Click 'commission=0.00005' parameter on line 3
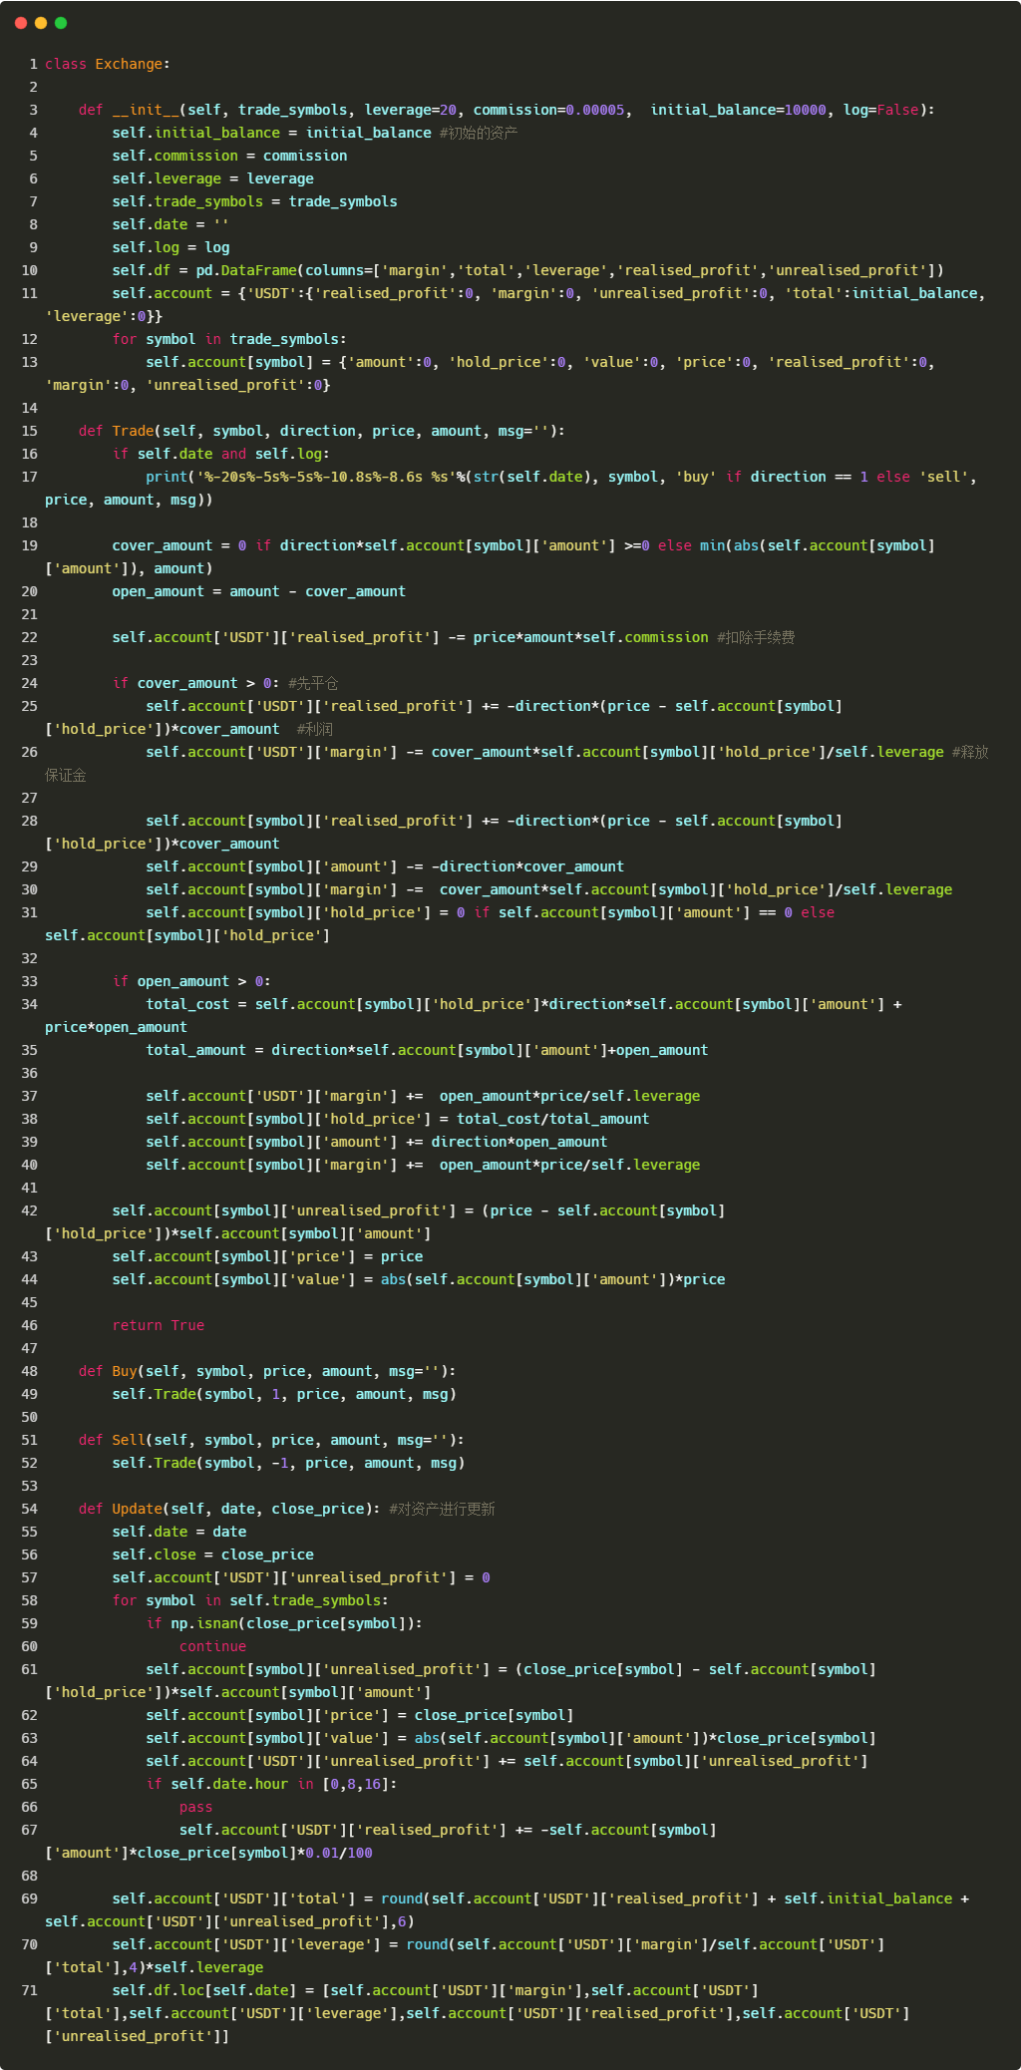 [548, 110]
